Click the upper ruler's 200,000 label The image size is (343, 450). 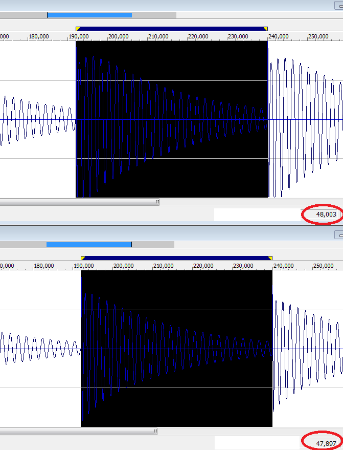tap(119, 36)
